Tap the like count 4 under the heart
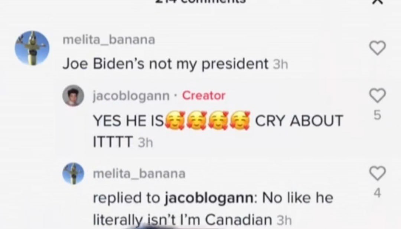Image resolution: width=401 pixels, height=229 pixels. coord(378,193)
